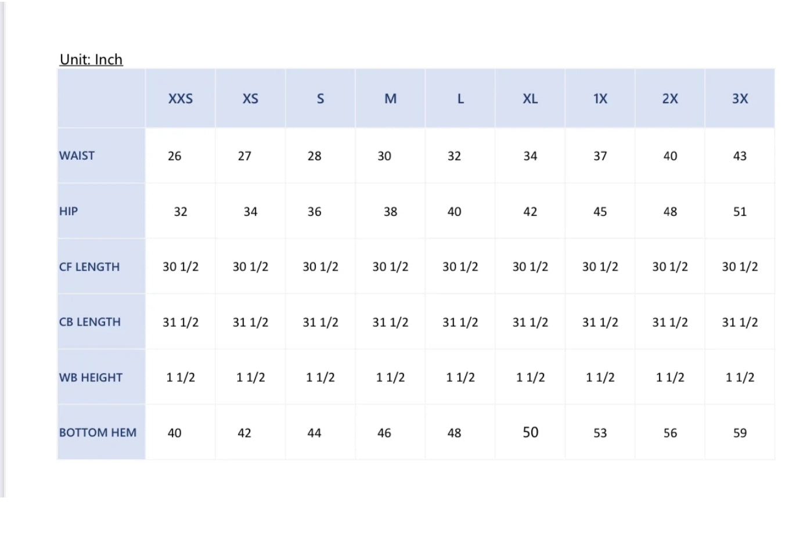Select the BOTTOM HEM row label

point(98,433)
